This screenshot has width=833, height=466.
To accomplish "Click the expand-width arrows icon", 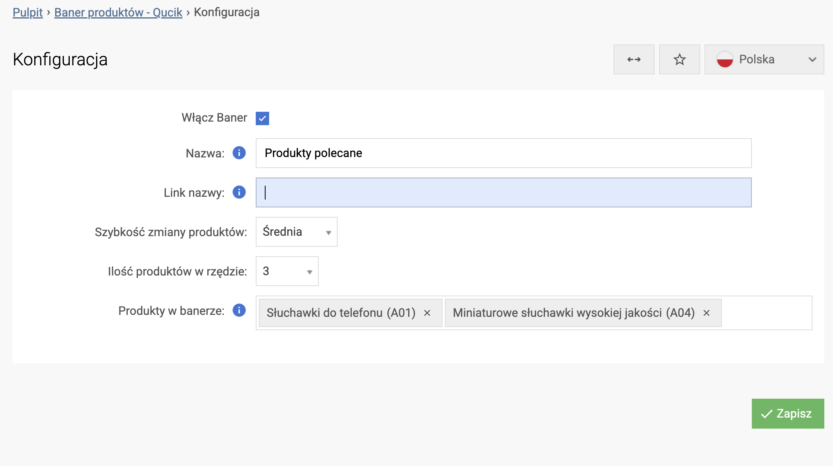I will point(634,59).
